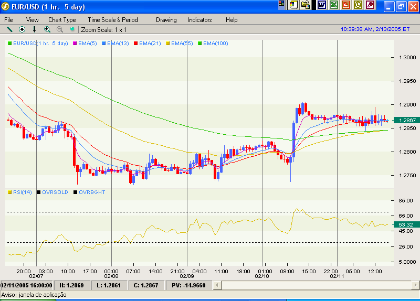The height and width of the screenshot is (301, 420).
Task: Click the green globe toolbar icon
Action: pyautogui.click(x=72, y=29)
